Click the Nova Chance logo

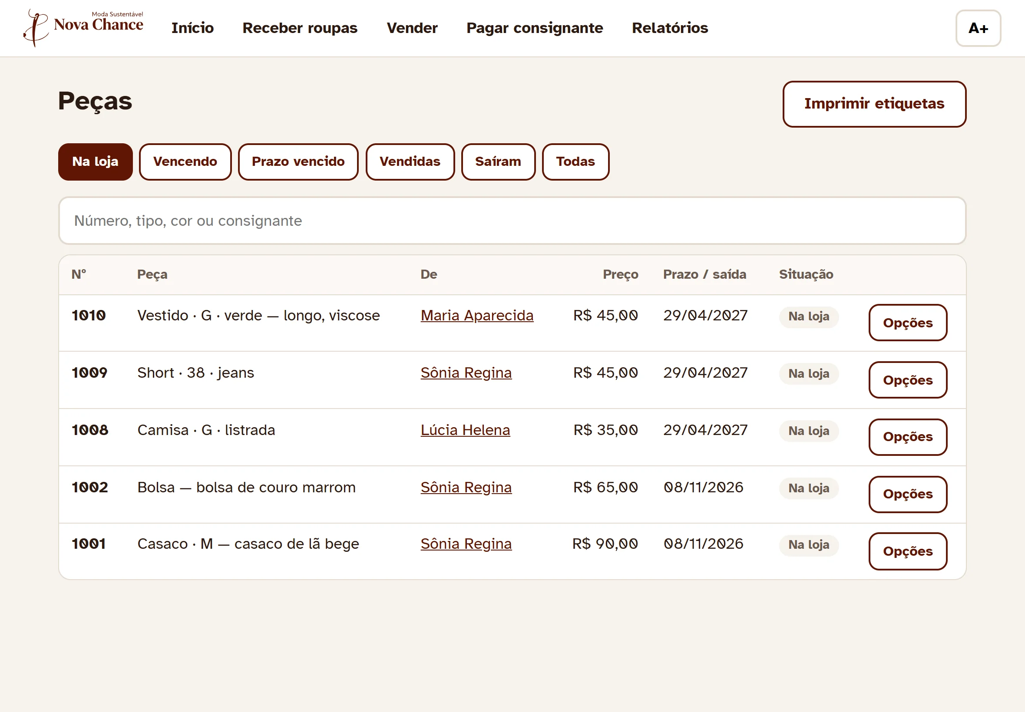click(x=83, y=28)
